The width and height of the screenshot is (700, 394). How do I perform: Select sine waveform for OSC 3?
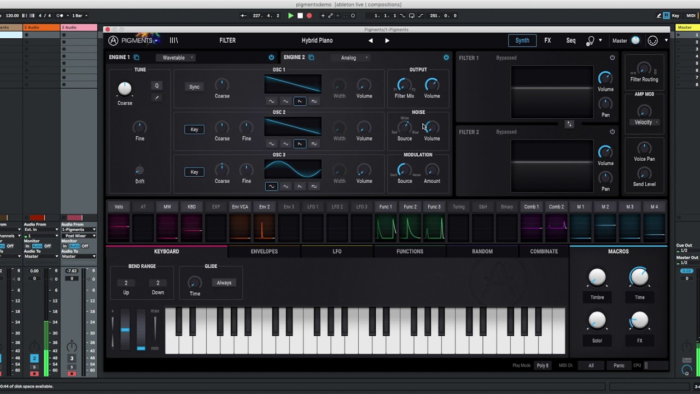(271, 187)
